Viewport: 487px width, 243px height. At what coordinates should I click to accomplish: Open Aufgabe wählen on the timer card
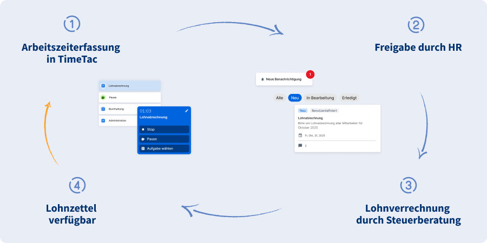click(164, 148)
